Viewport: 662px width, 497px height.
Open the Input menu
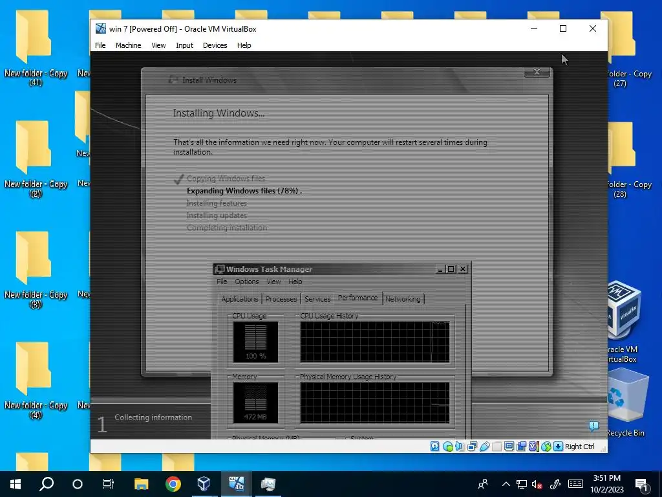point(184,45)
